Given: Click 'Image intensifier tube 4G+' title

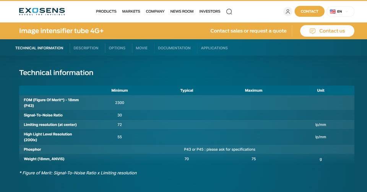Looking at the screenshot, I should pyautogui.click(x=61, y=31).
